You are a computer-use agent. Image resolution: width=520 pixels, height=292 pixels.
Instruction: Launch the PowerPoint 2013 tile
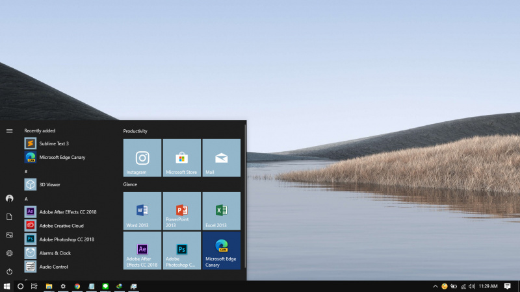[x=182, y=211]
